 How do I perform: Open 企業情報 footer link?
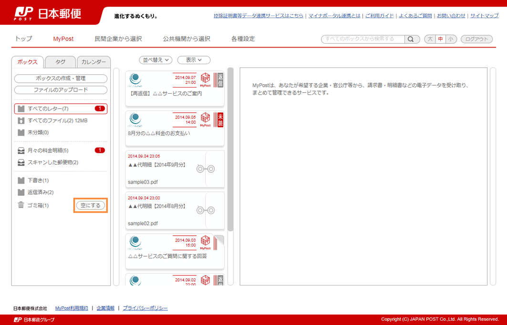pos(105,308)
